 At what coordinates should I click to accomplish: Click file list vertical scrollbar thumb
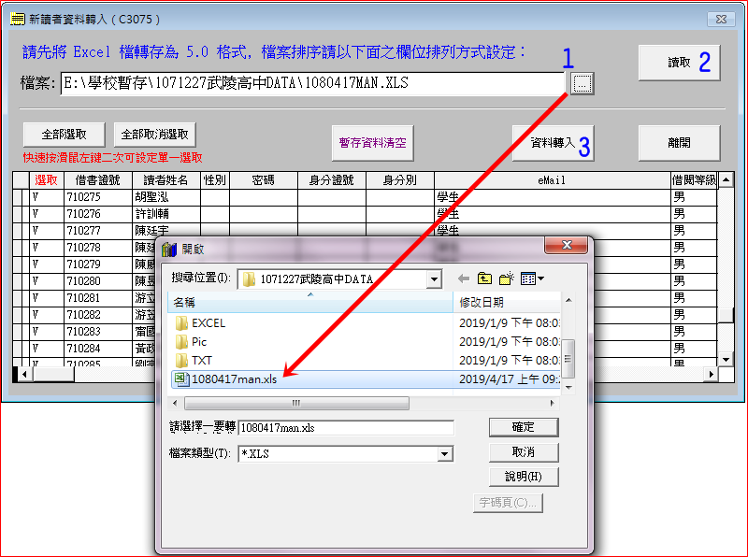point(568,359)
